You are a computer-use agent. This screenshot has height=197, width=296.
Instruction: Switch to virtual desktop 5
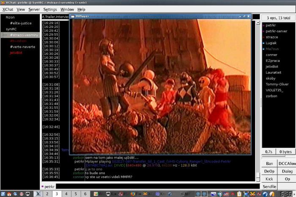[76, 194]
